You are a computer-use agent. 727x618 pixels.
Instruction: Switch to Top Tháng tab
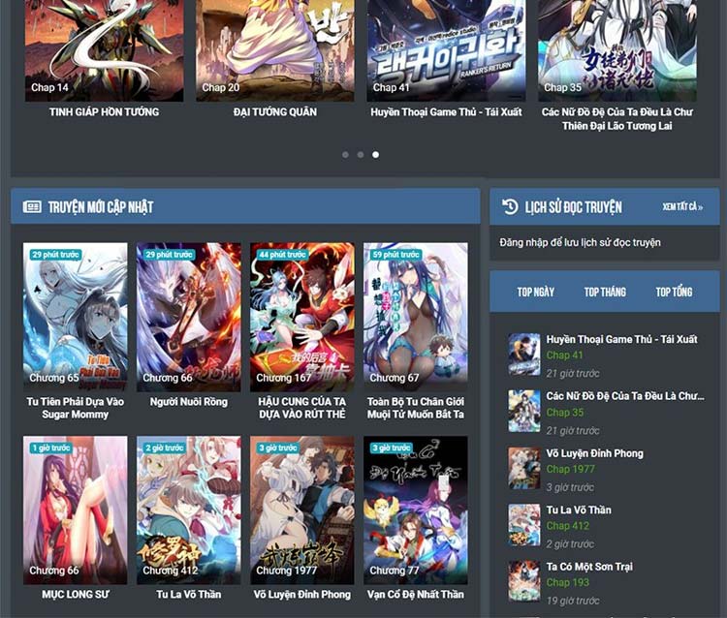(605, 292)
